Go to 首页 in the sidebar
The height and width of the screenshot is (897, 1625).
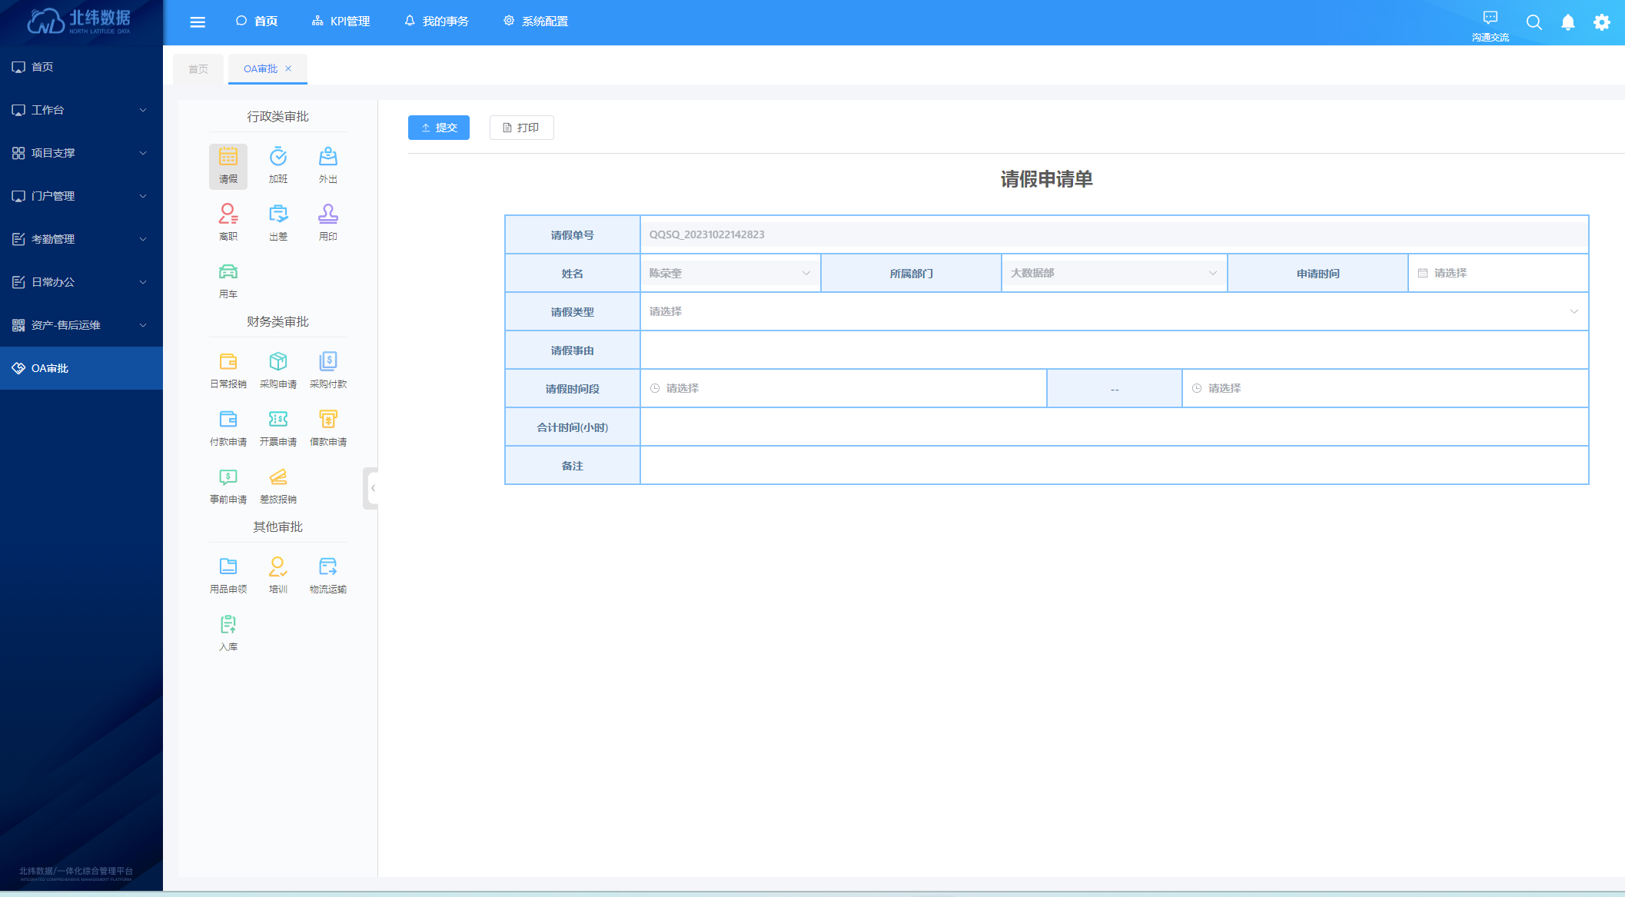coord(81,67)
